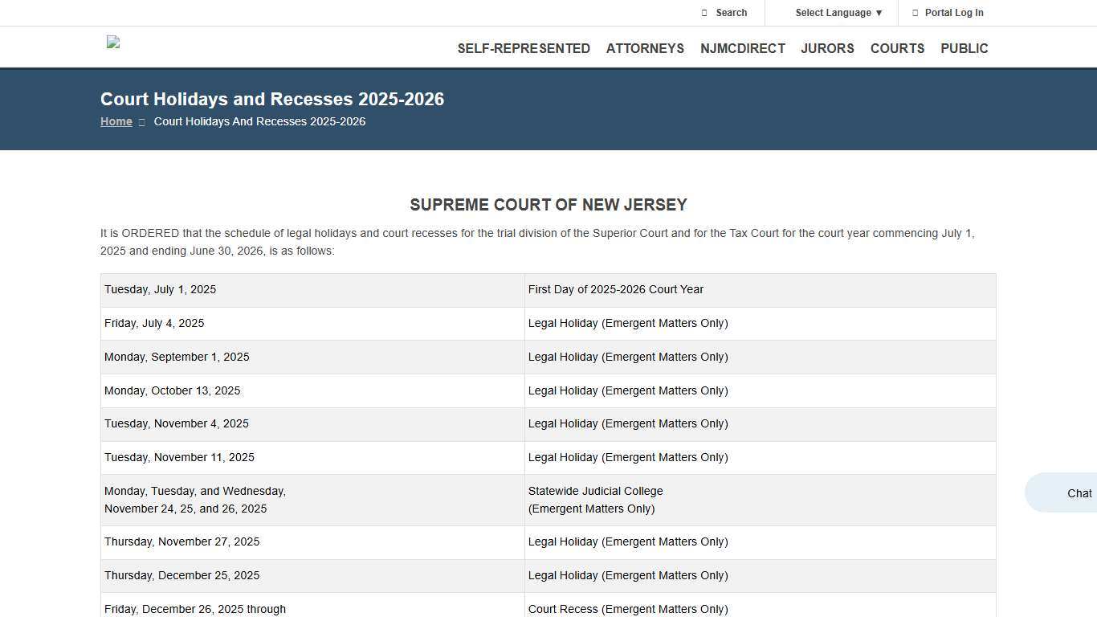Open the ATTORNEYS menu
The width and height of the screenshot is (1097, 617).
[645, 48]
